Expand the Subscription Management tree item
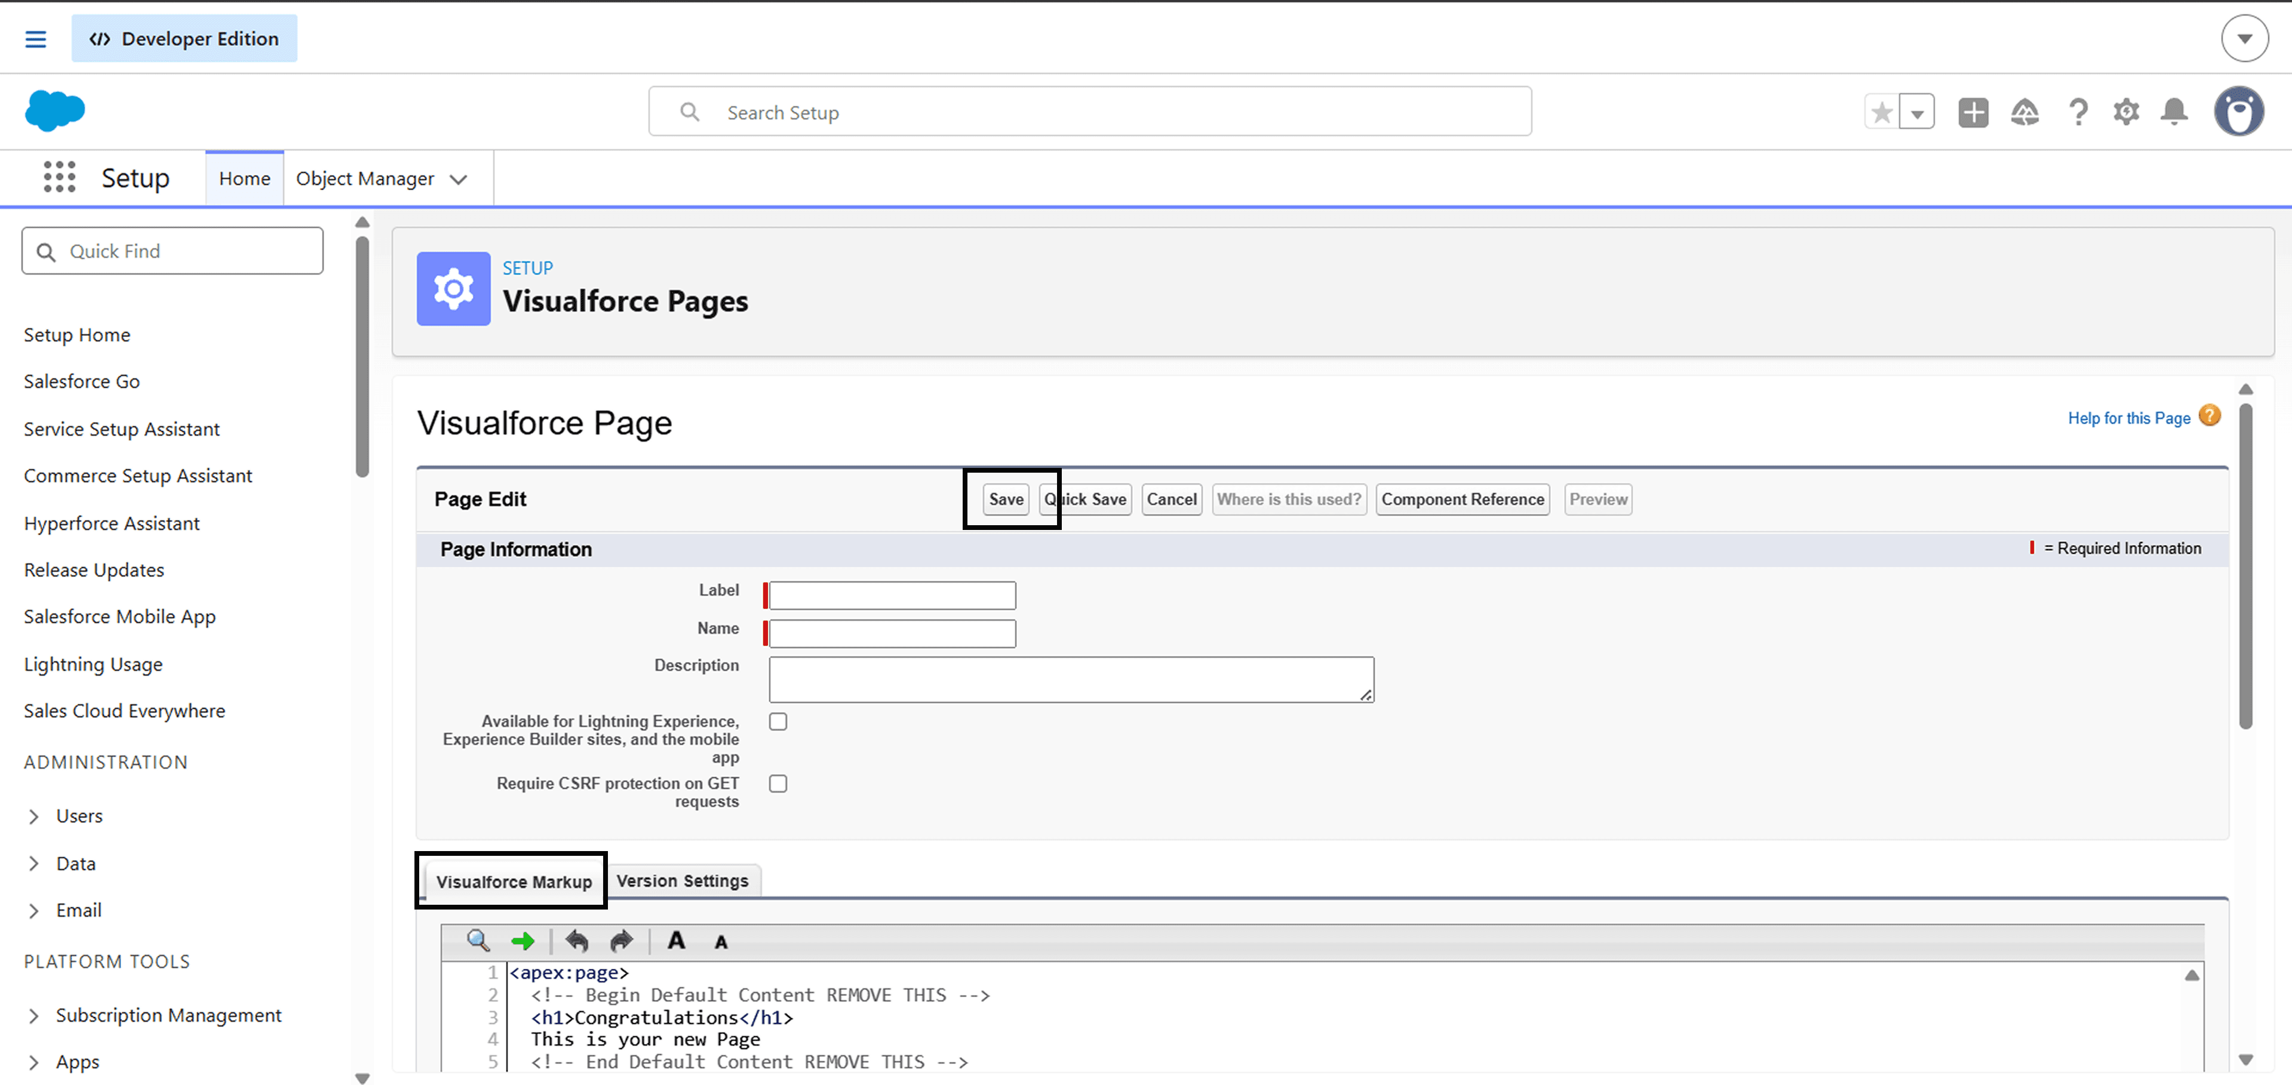Image resolution: width=2292 pixels, height=1085 pixels. (x=34, y=1015)
